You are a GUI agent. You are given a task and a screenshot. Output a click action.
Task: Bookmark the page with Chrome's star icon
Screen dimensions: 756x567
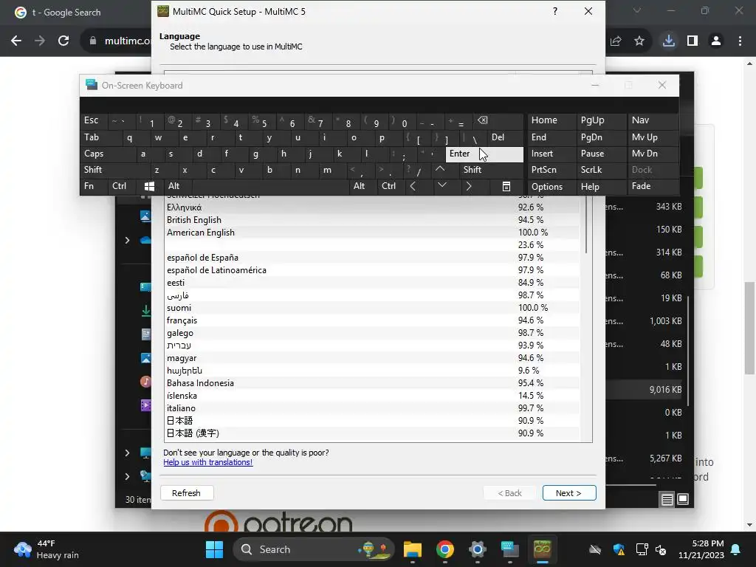(x=639, y=41)
